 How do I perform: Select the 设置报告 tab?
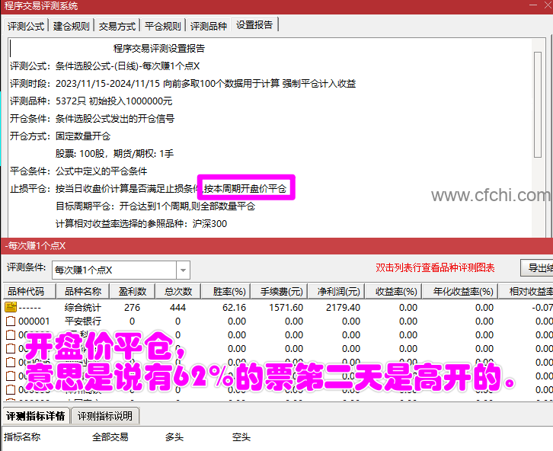pos(254,25)
